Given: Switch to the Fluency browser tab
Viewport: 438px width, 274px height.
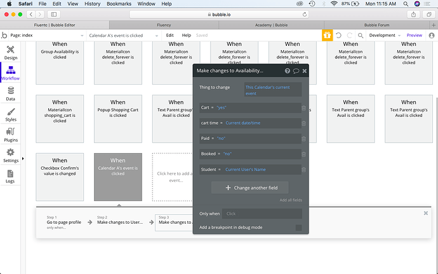Looking at the screenshot, I should (x=164, y=25).
